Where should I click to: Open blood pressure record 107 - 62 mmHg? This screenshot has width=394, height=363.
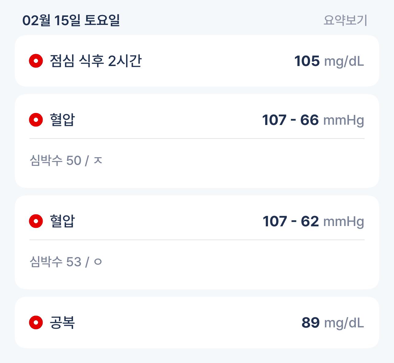[x=197, y=242]
